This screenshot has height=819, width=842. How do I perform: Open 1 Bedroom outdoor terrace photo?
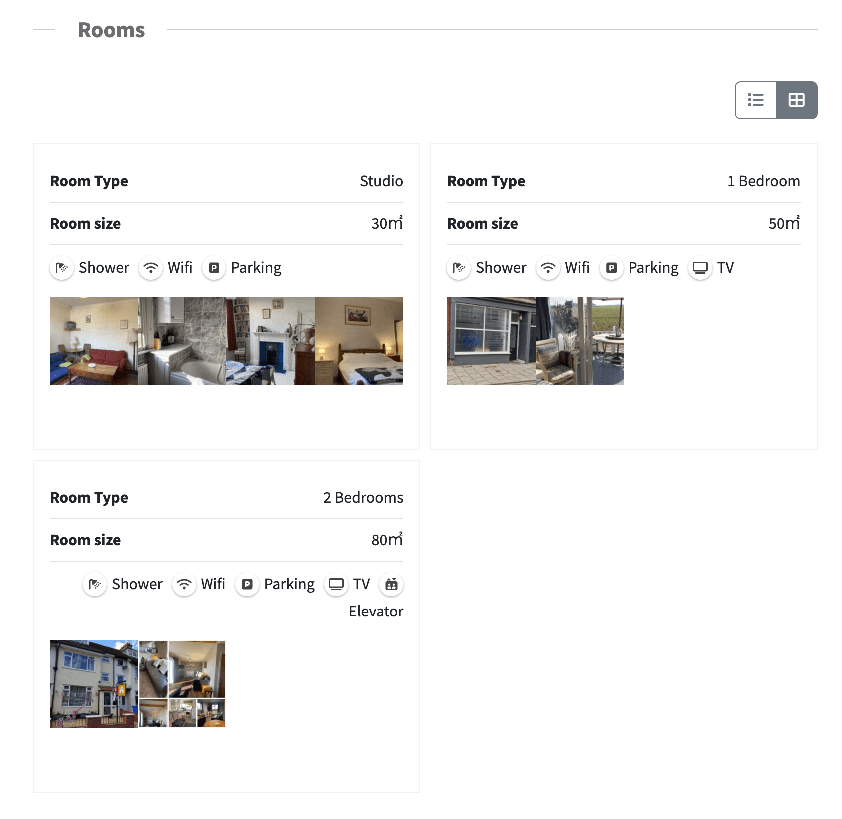point(580,341)
